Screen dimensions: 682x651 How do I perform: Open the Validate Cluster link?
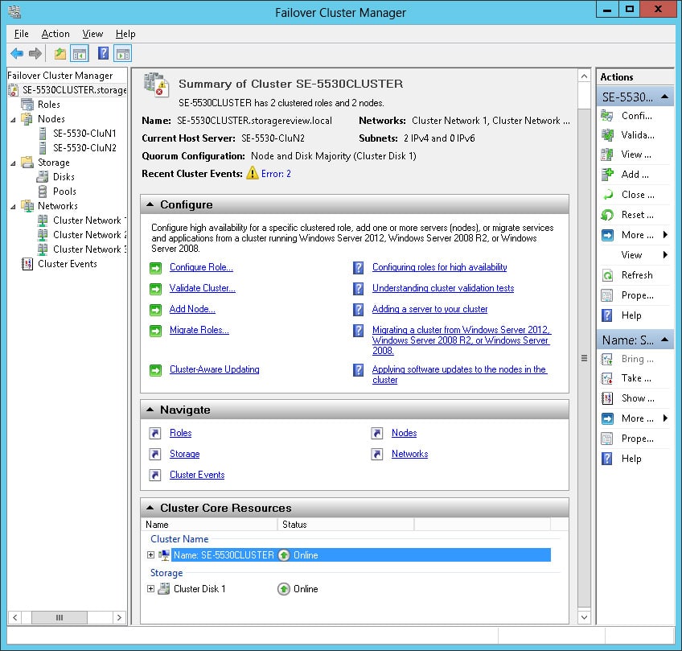[x=202, y=288]
